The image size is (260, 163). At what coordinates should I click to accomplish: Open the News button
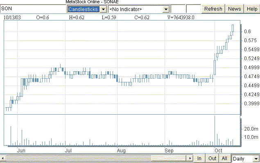click(x=234, y=9)
